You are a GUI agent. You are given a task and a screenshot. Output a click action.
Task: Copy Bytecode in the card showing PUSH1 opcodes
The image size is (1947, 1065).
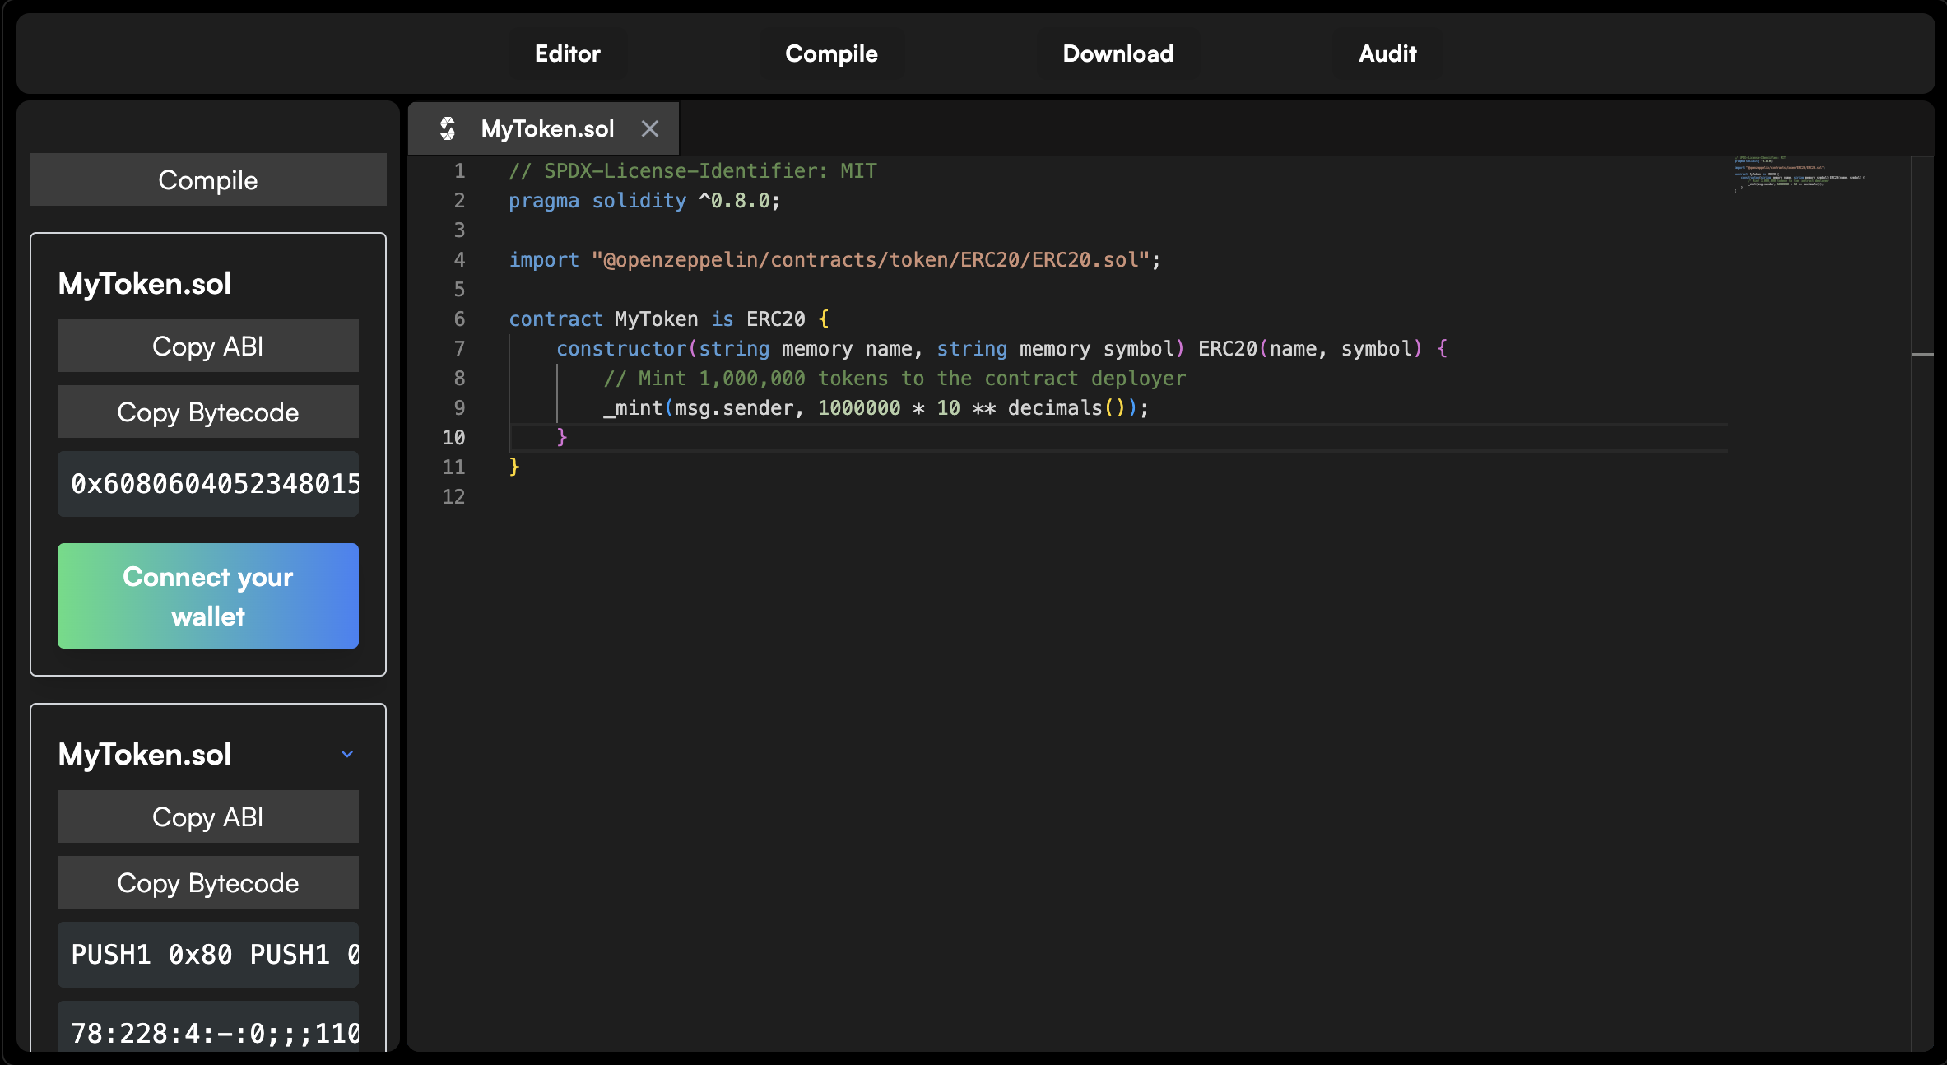[207, 883]
